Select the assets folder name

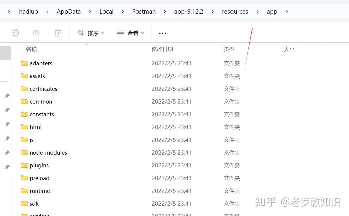tap(37, 76)
